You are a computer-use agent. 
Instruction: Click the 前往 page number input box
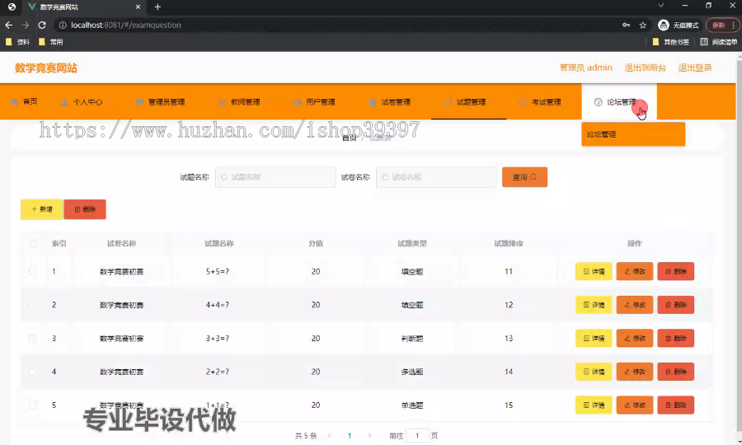[417, 436]
